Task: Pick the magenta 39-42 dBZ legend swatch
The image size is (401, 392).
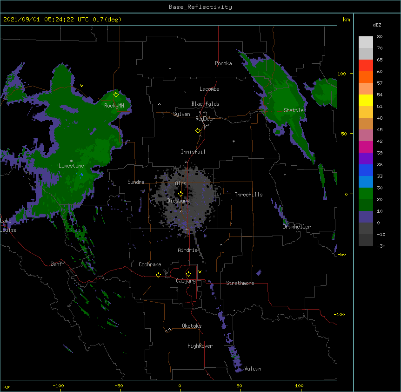Action: [x=366, y=147]
